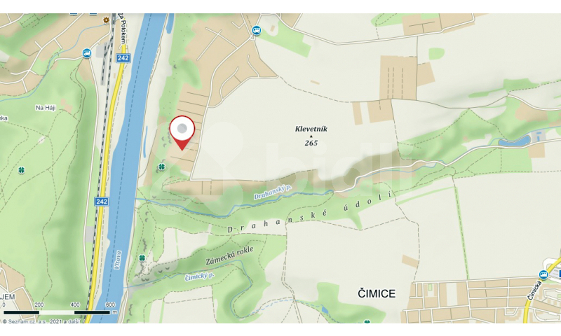Select the Klevetník hill label
Image resolution: width=561 pixels, height=336 pixels.
coord(311,129)
